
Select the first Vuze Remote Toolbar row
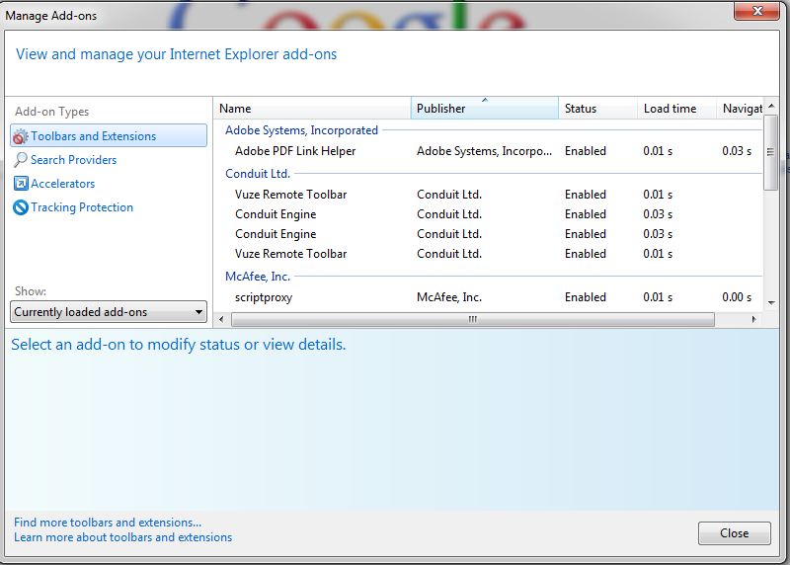pos(488,194)
